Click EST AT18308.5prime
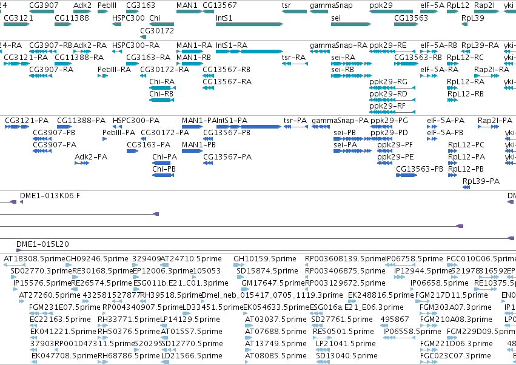This screenshot has width=516, height=365. coord(35,259)
